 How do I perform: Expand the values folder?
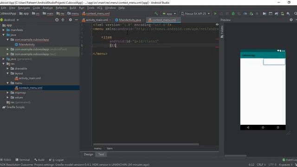[7, 97]
